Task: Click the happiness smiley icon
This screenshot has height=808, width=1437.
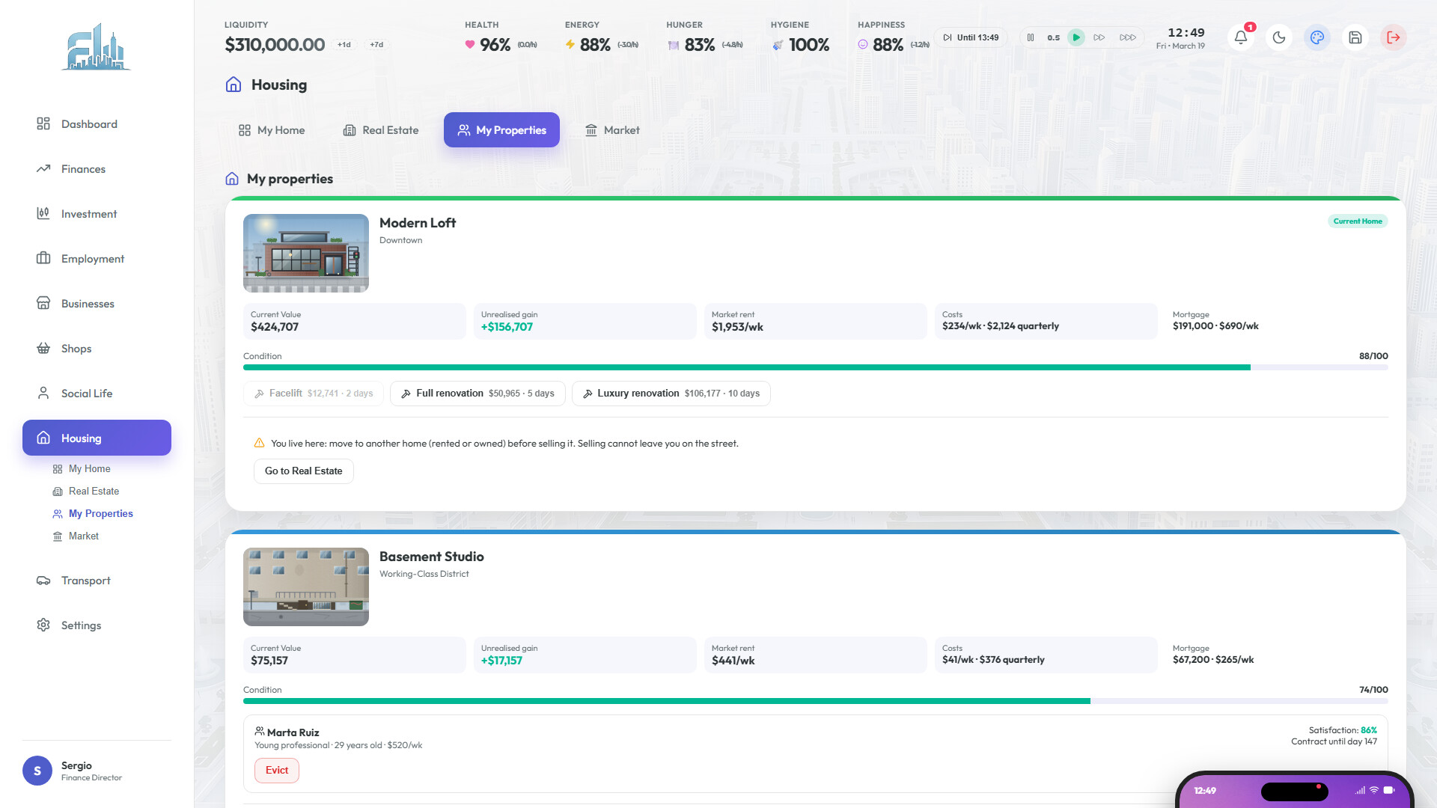Action: click(863, 45)
